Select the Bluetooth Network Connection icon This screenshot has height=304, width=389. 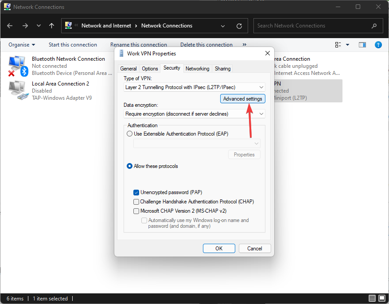click(18, 66)
